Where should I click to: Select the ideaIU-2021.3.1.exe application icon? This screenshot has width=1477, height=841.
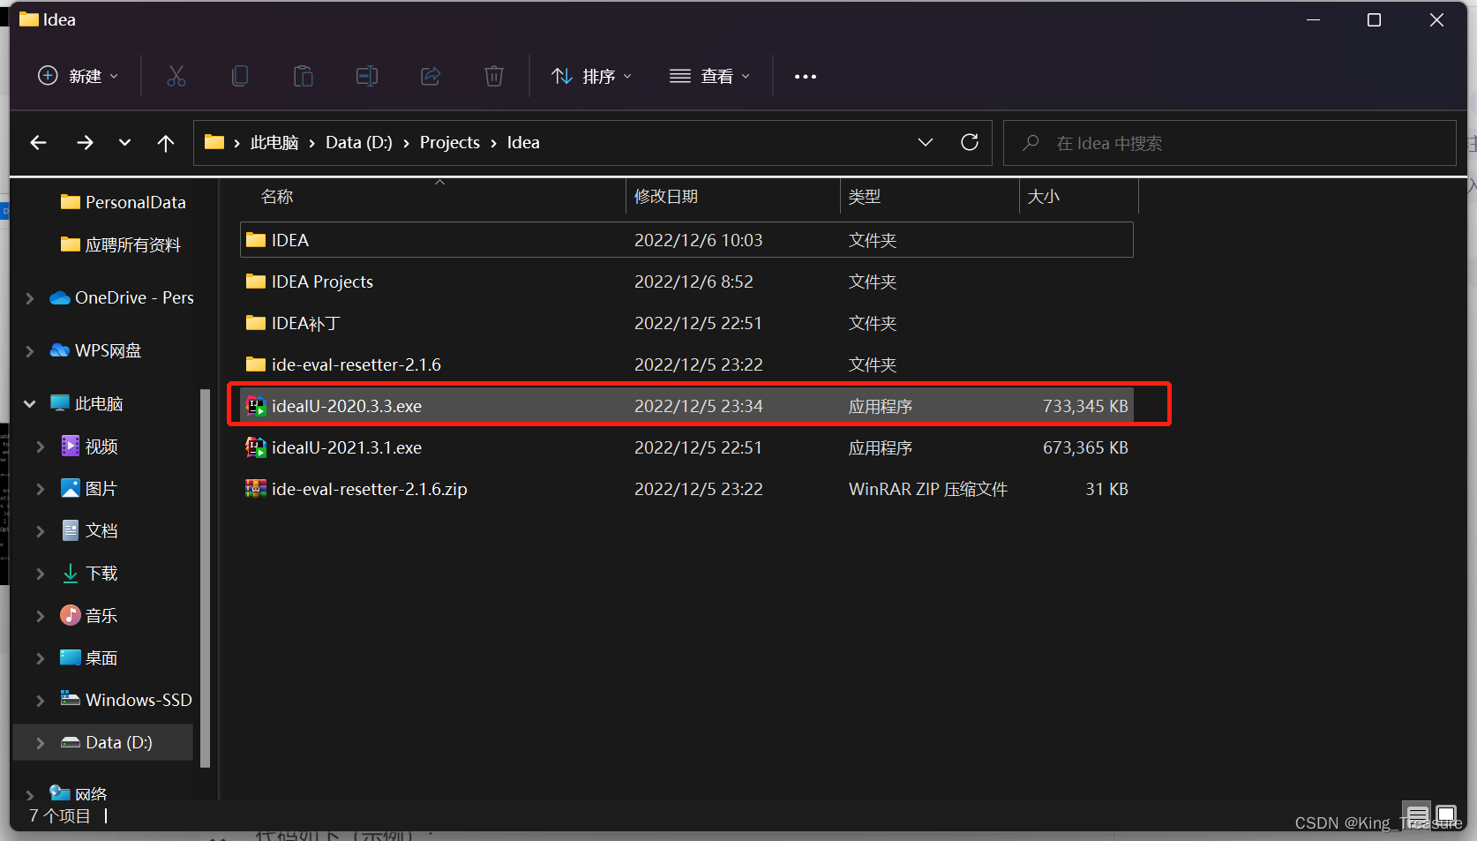click(256, 447)
